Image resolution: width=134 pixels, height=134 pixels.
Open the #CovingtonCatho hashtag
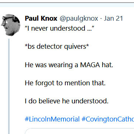pos(108,119)
